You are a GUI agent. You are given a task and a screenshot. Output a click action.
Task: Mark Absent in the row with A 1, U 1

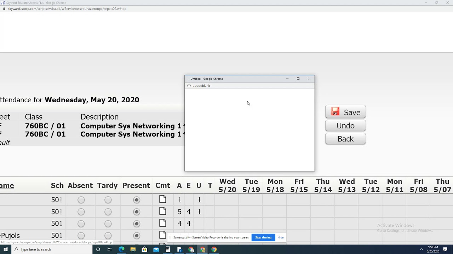pyautogui.click(x=81, y=200)
